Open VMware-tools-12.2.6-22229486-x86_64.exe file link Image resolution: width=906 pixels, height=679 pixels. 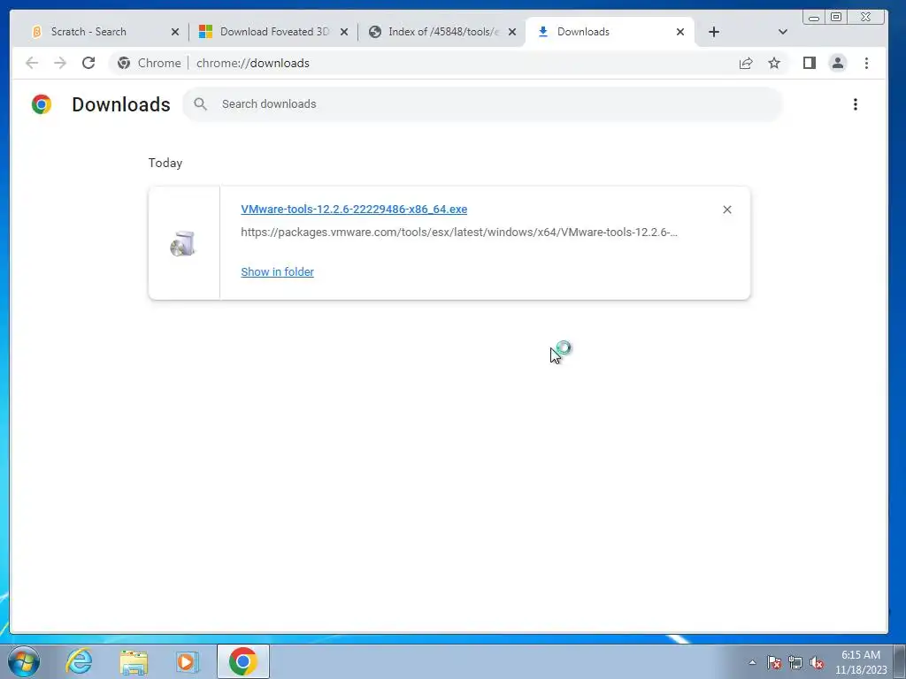[x=354, y=209]
